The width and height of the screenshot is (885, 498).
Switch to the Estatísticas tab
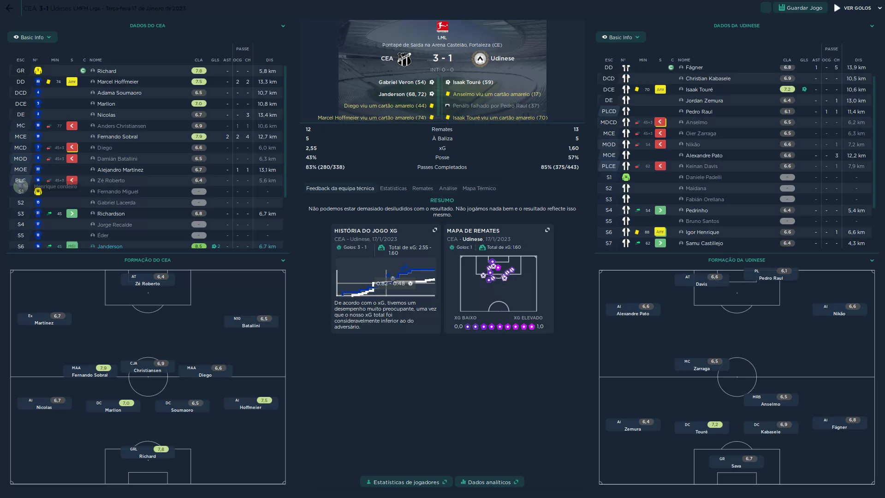point(393,188)
